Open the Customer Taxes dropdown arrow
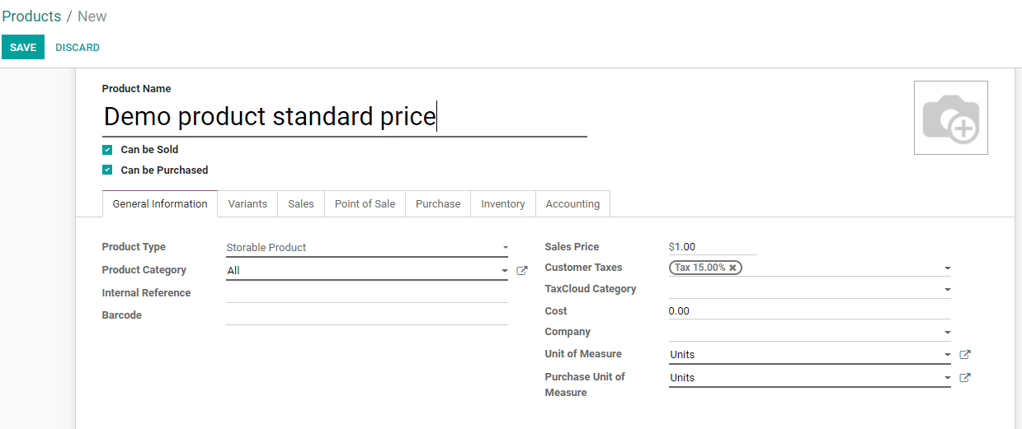The height and width of the screenshot is (429, 1022). click(x=947, y=268)
